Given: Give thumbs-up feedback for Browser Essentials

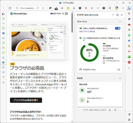Looking at the screenshot, I should point(110,110).
